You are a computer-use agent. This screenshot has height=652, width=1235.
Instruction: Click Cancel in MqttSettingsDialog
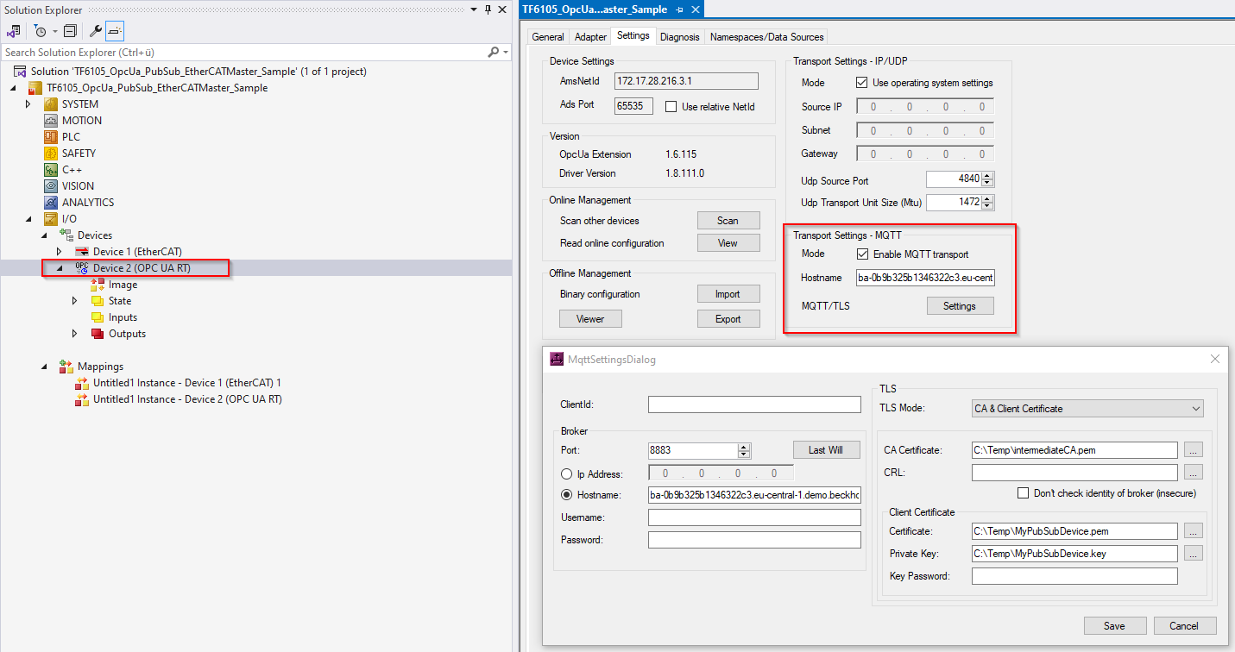tap(1184, 626)
